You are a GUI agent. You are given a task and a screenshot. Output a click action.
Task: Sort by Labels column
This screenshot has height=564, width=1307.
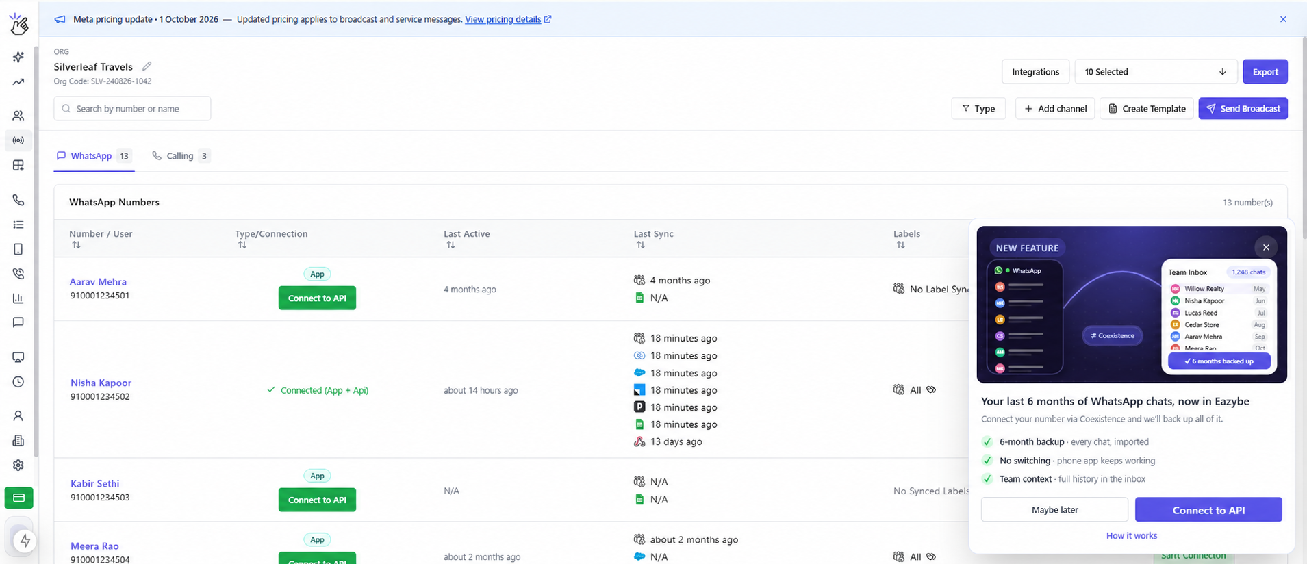click(x=900, y=245)
